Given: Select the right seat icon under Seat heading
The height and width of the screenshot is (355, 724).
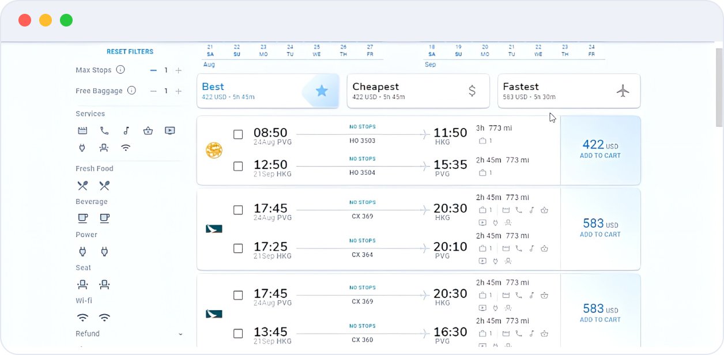Looking at the screenshot, I should [104, 284].
